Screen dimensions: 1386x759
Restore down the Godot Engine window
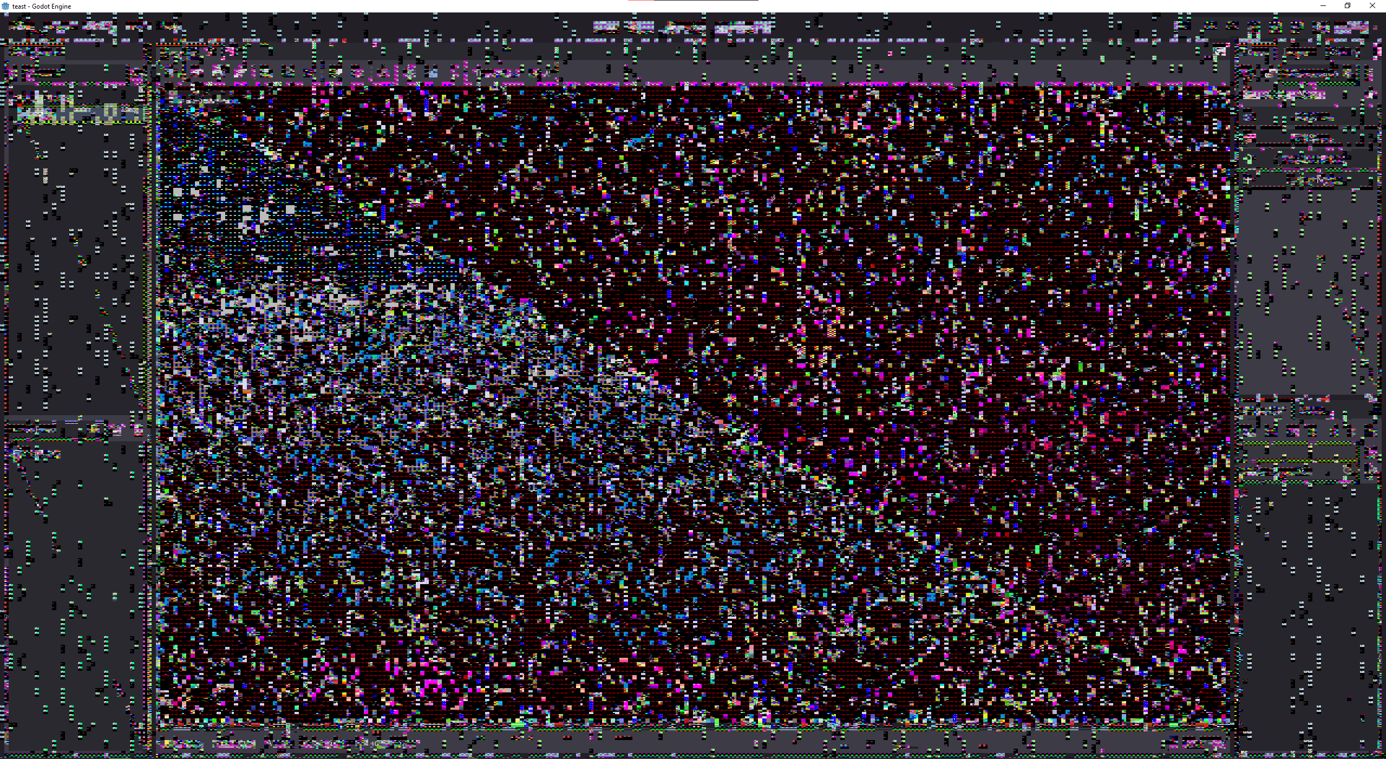(1348, 6)
